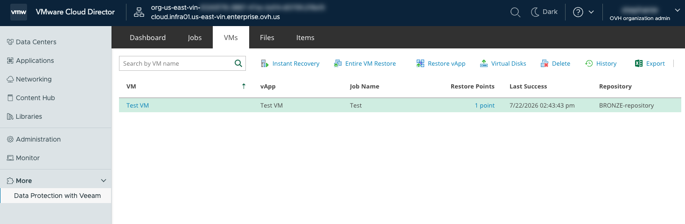The width and height of the screenshot is (685, 224).
Task: Switch to the Files tab
Action: pos(267,38)
